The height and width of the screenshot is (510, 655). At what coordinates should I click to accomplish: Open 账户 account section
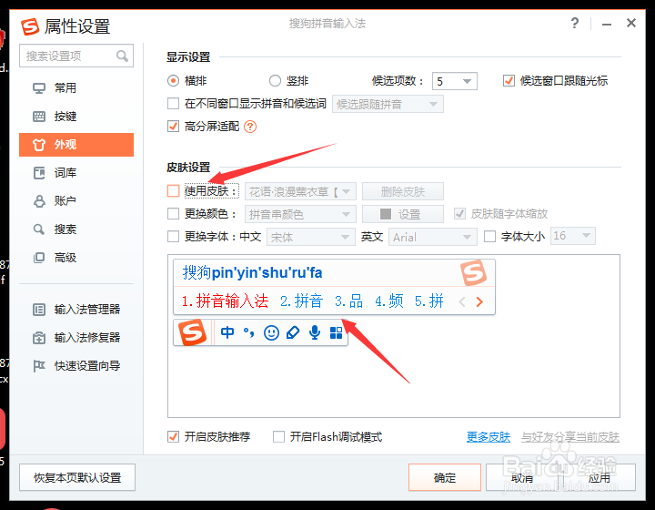coord(76,201)
